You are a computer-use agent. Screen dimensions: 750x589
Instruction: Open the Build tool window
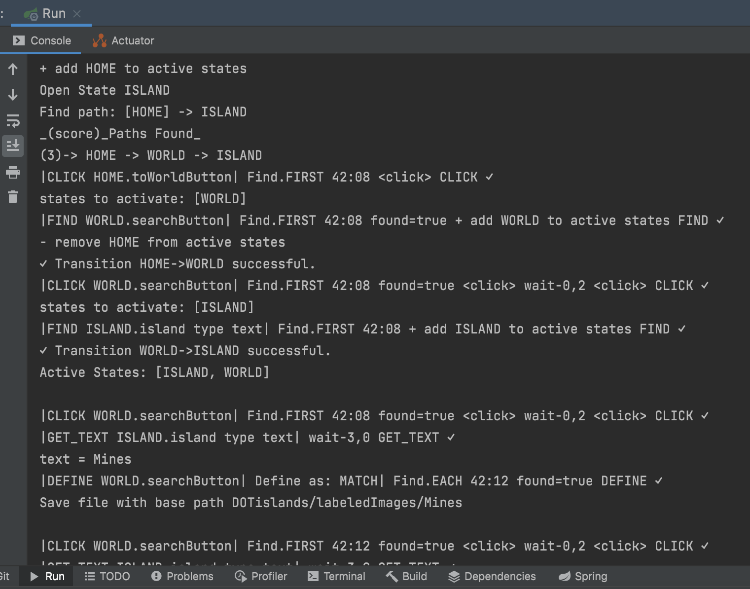click(406, 576)
